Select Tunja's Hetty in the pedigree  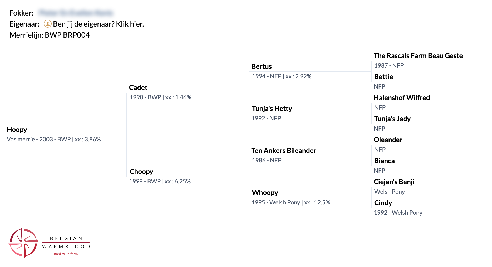tap(272, 109)
